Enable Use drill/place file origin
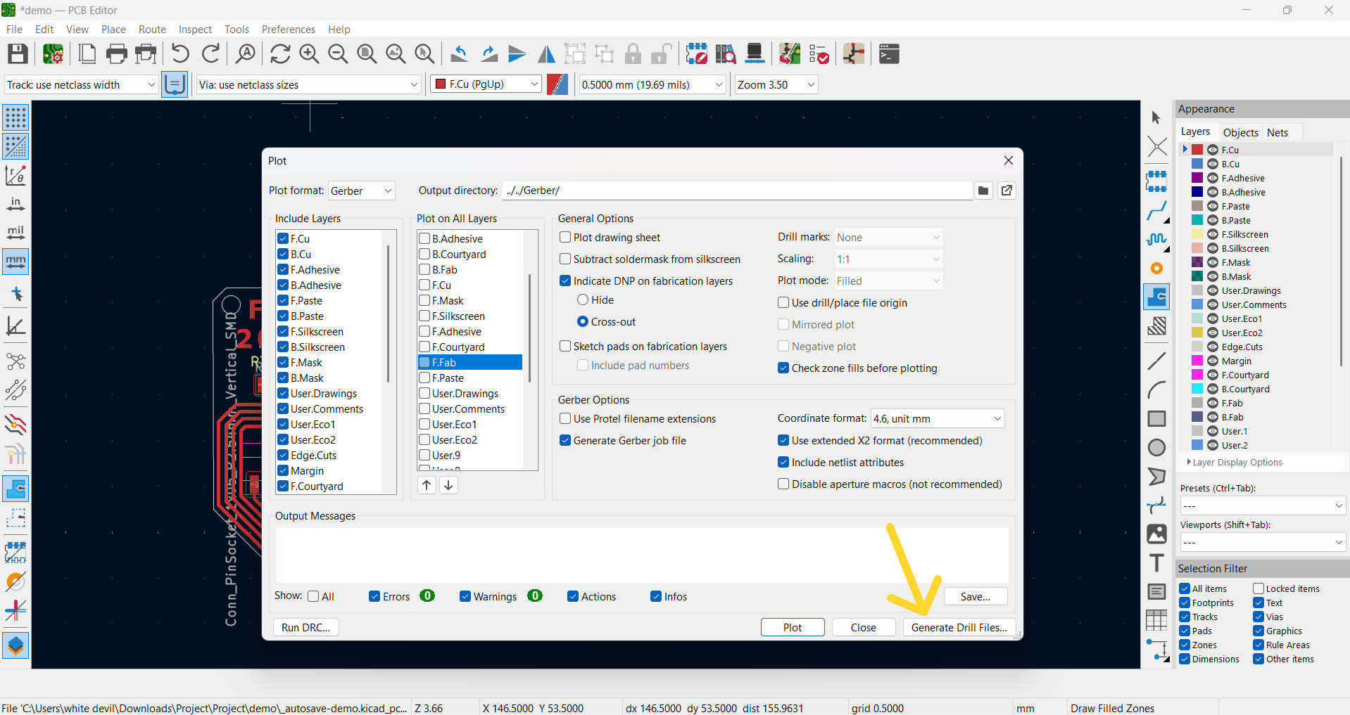Viewport: 1350px width, 715px height. (x=783, y=302)
